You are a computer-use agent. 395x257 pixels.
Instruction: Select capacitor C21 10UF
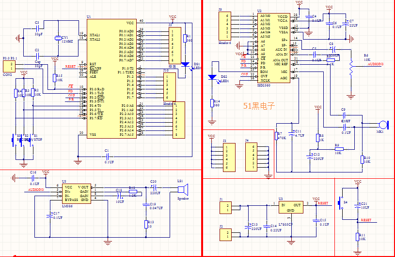tap(358, 205)
